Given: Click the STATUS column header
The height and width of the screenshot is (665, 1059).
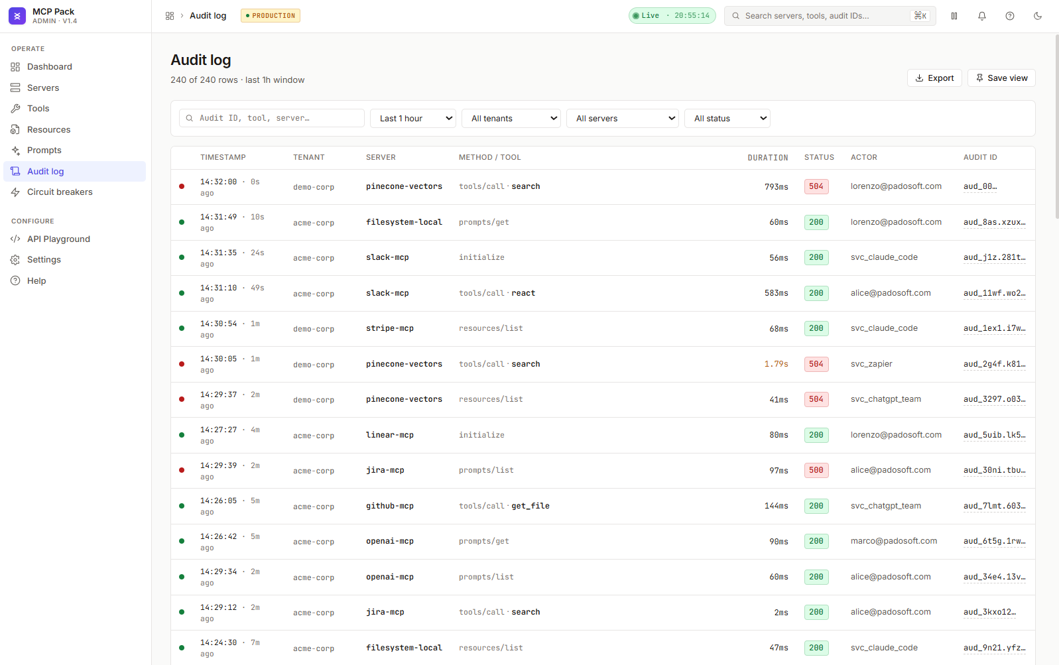Looking at the screenshot, I should (819, 158).
